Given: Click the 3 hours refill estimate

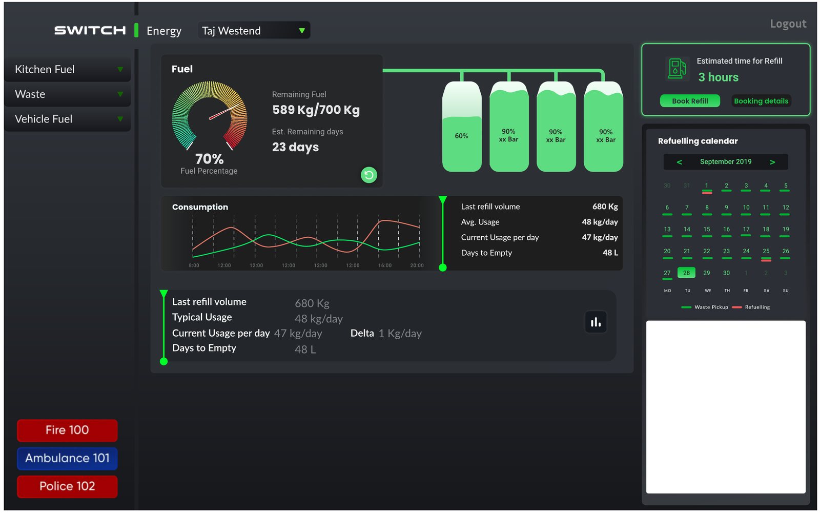Looking at the screenshot, I should (719, 77).
